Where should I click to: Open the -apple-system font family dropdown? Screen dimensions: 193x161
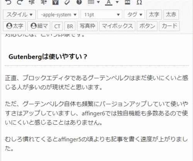[x=58, y=15]
